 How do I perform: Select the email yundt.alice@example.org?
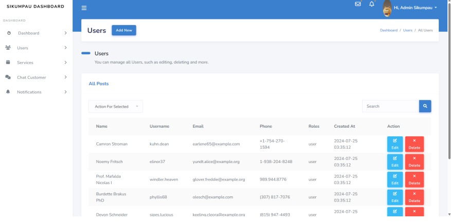click(x=216, y=162)
